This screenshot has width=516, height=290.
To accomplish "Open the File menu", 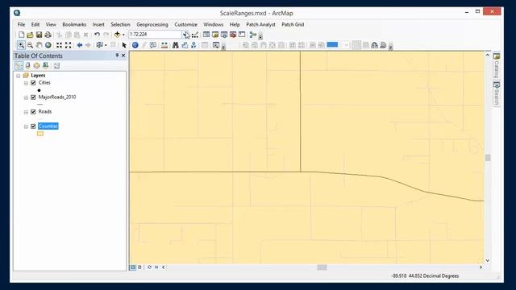I will click(22, 25).
